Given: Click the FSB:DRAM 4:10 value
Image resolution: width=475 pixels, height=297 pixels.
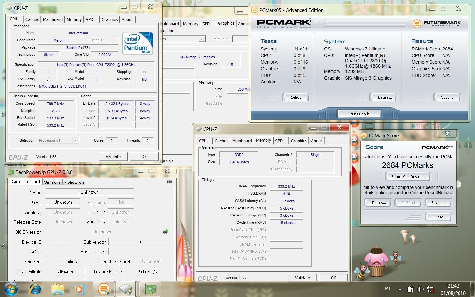Looking at the screenshot, I should [x=286, y=194].
